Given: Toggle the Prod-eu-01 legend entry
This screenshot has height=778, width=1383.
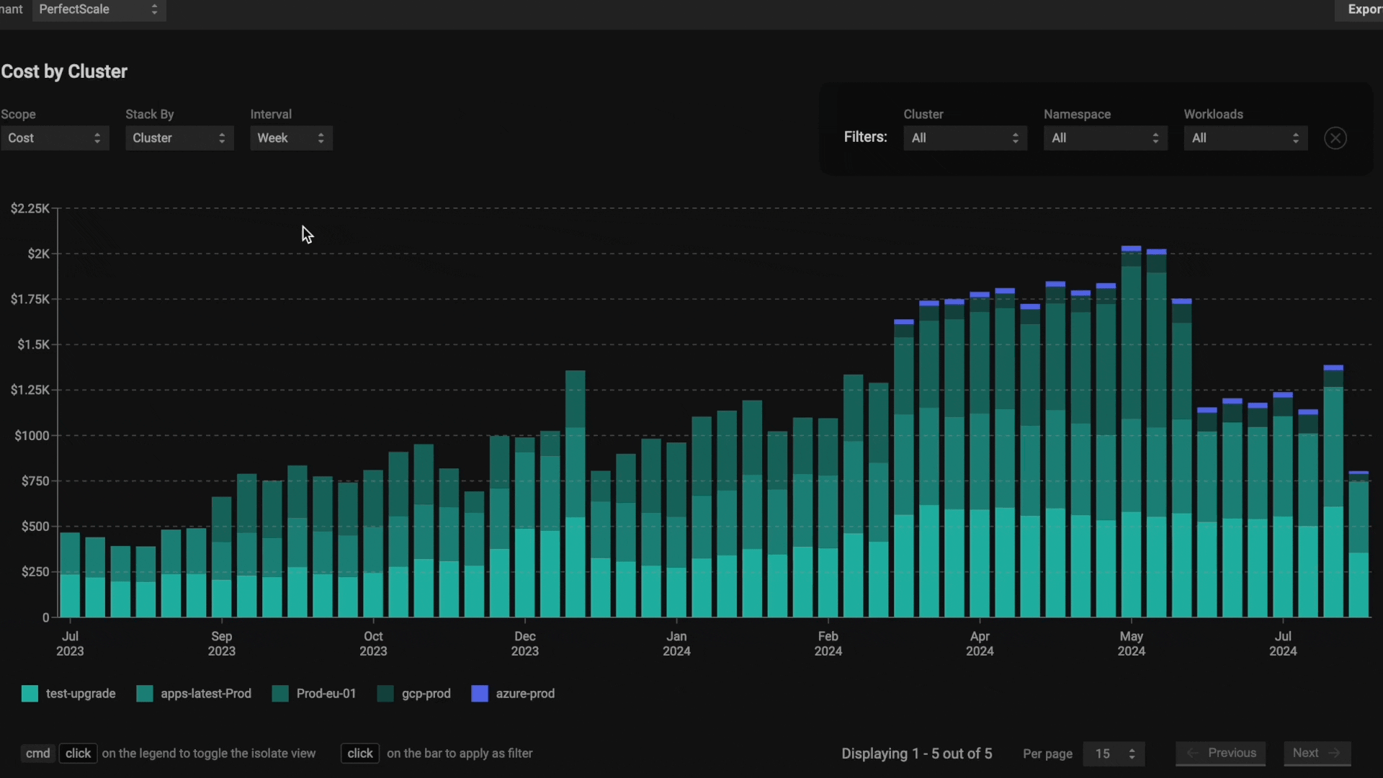Looking at the screenshot, I should click(326, 694).
